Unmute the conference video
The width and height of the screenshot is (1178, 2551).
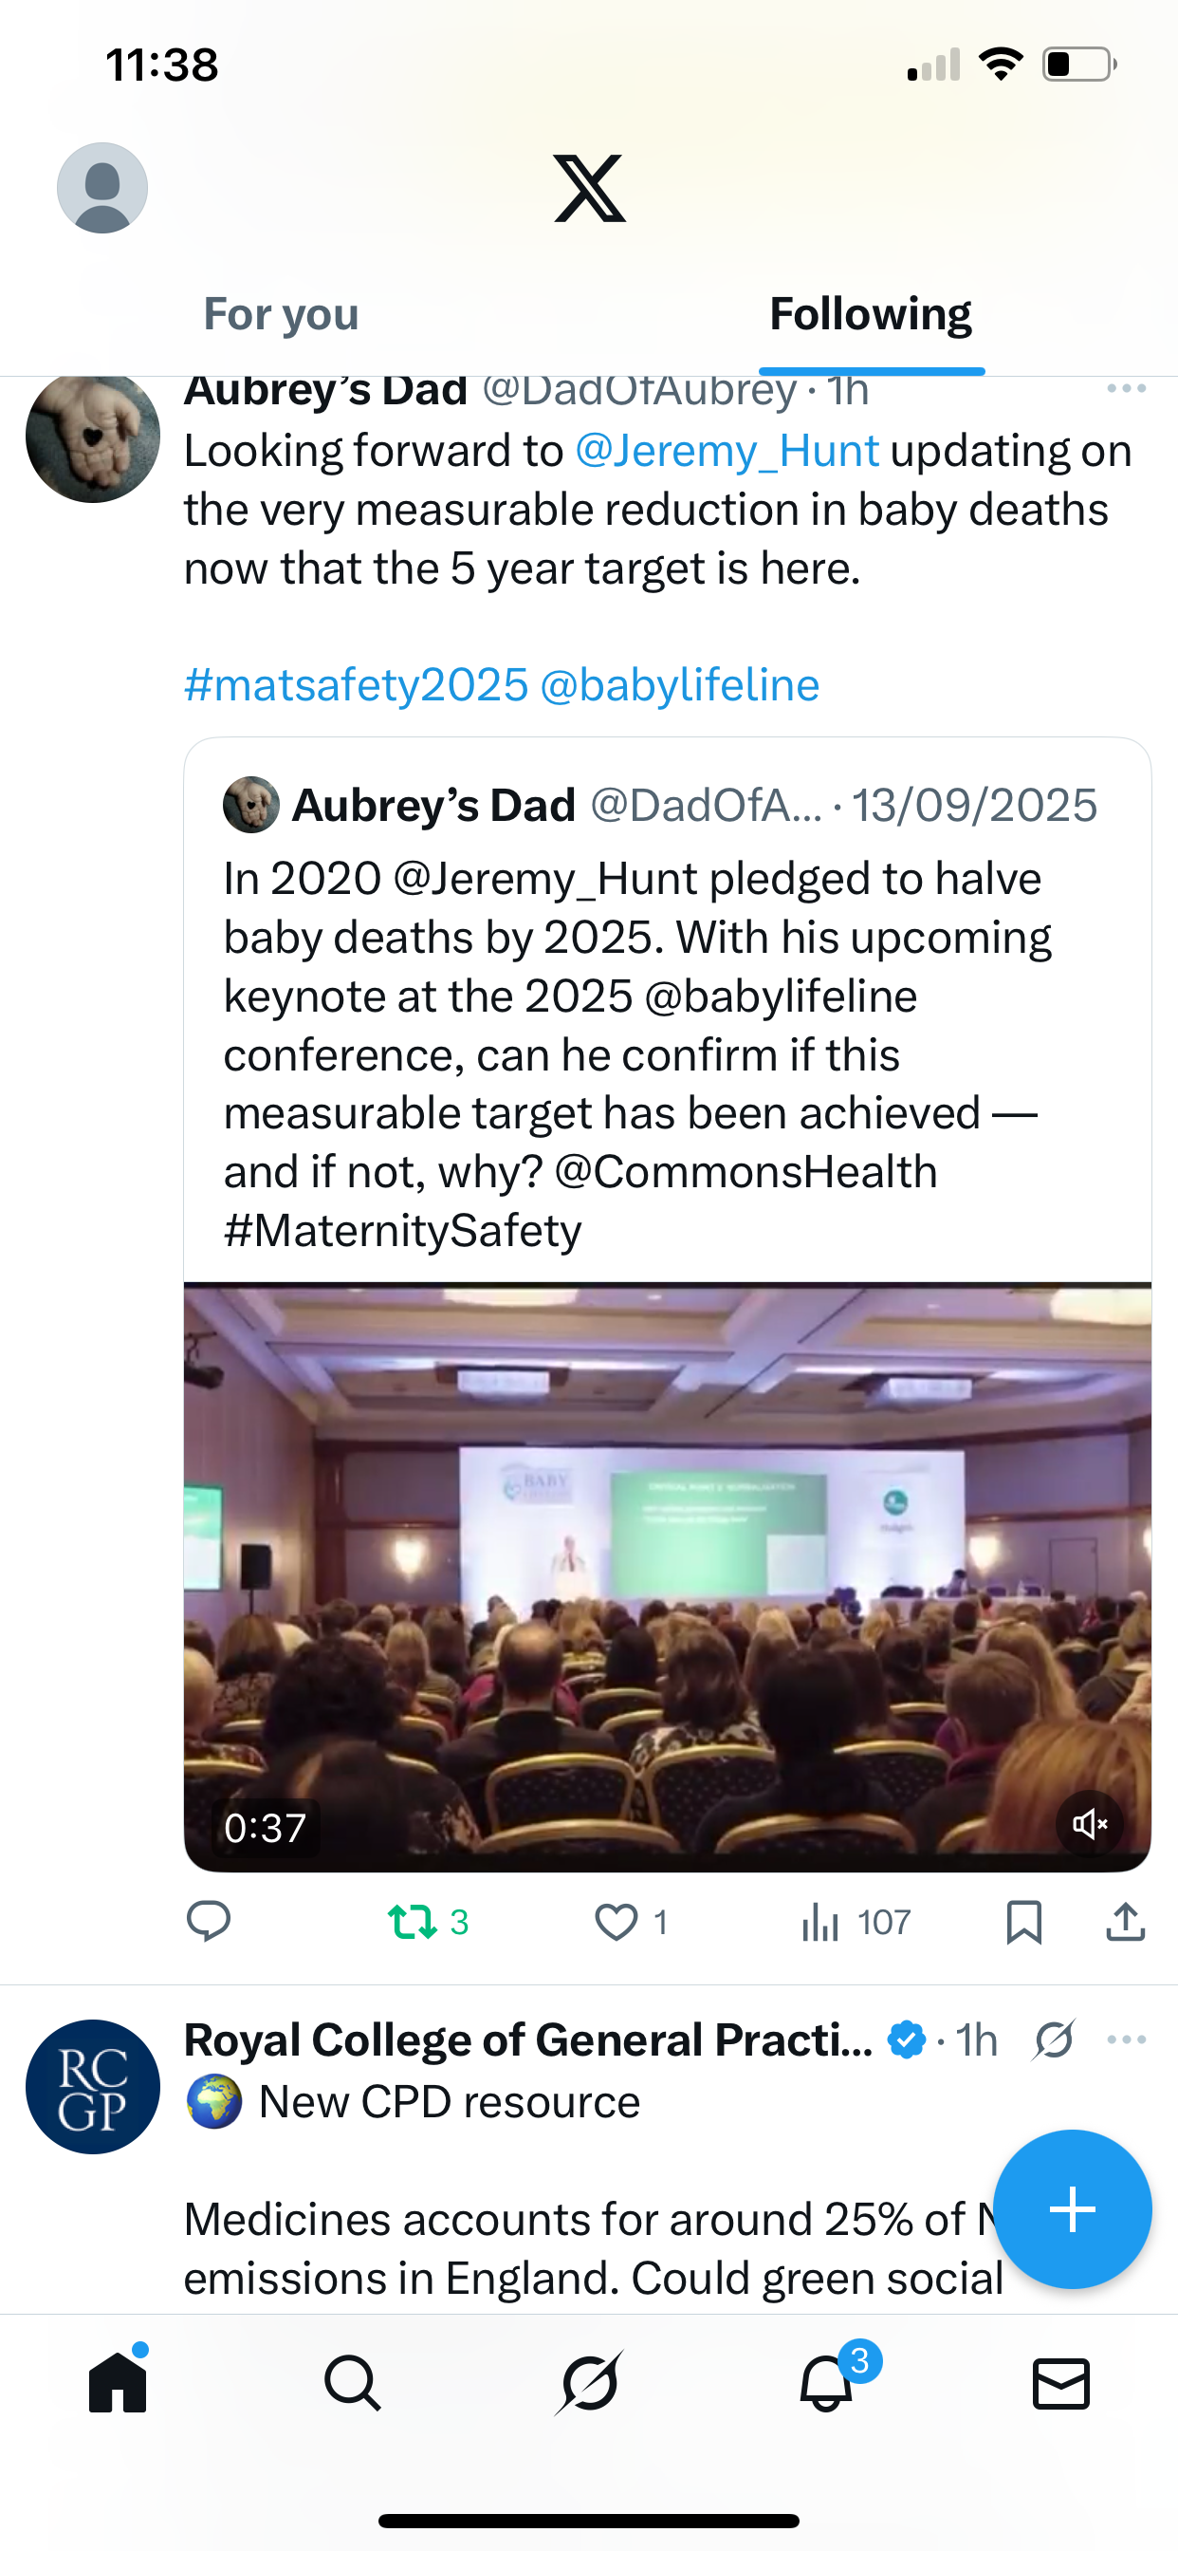click(x=1089, y=1823)
